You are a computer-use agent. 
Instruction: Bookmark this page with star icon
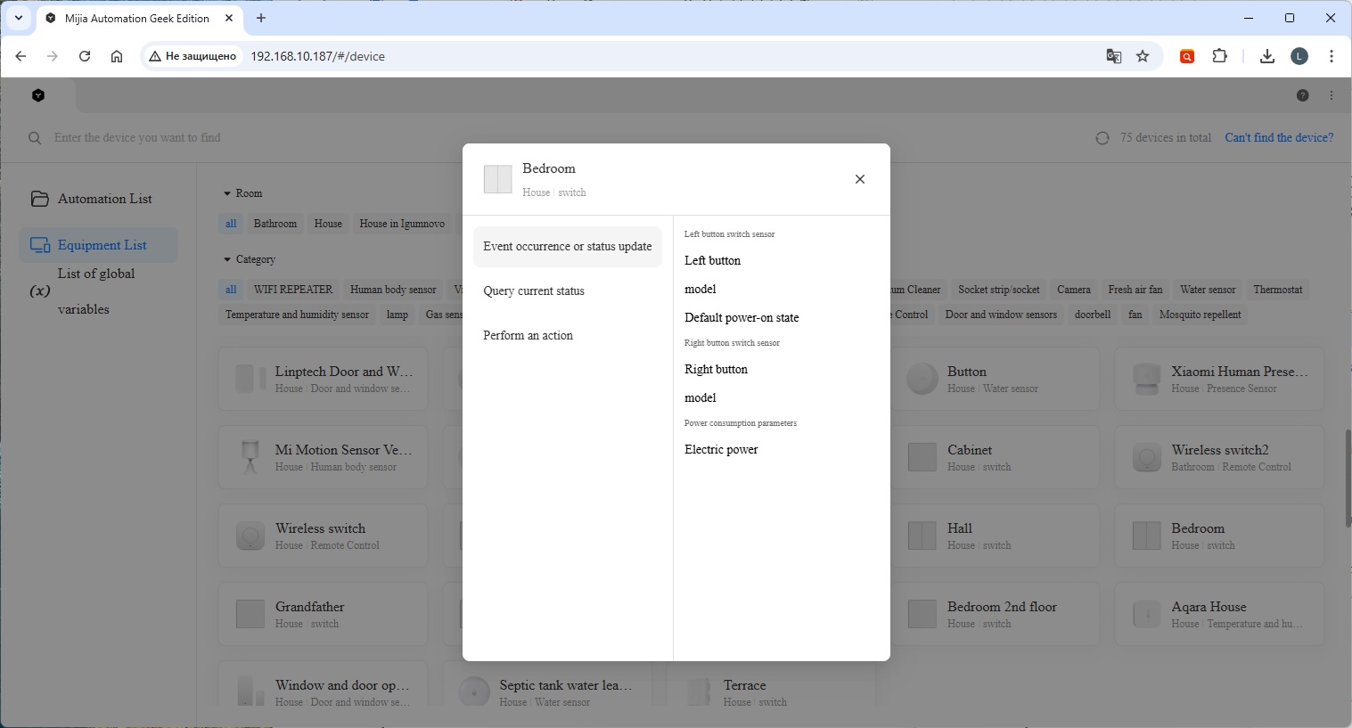point(1143,56)
